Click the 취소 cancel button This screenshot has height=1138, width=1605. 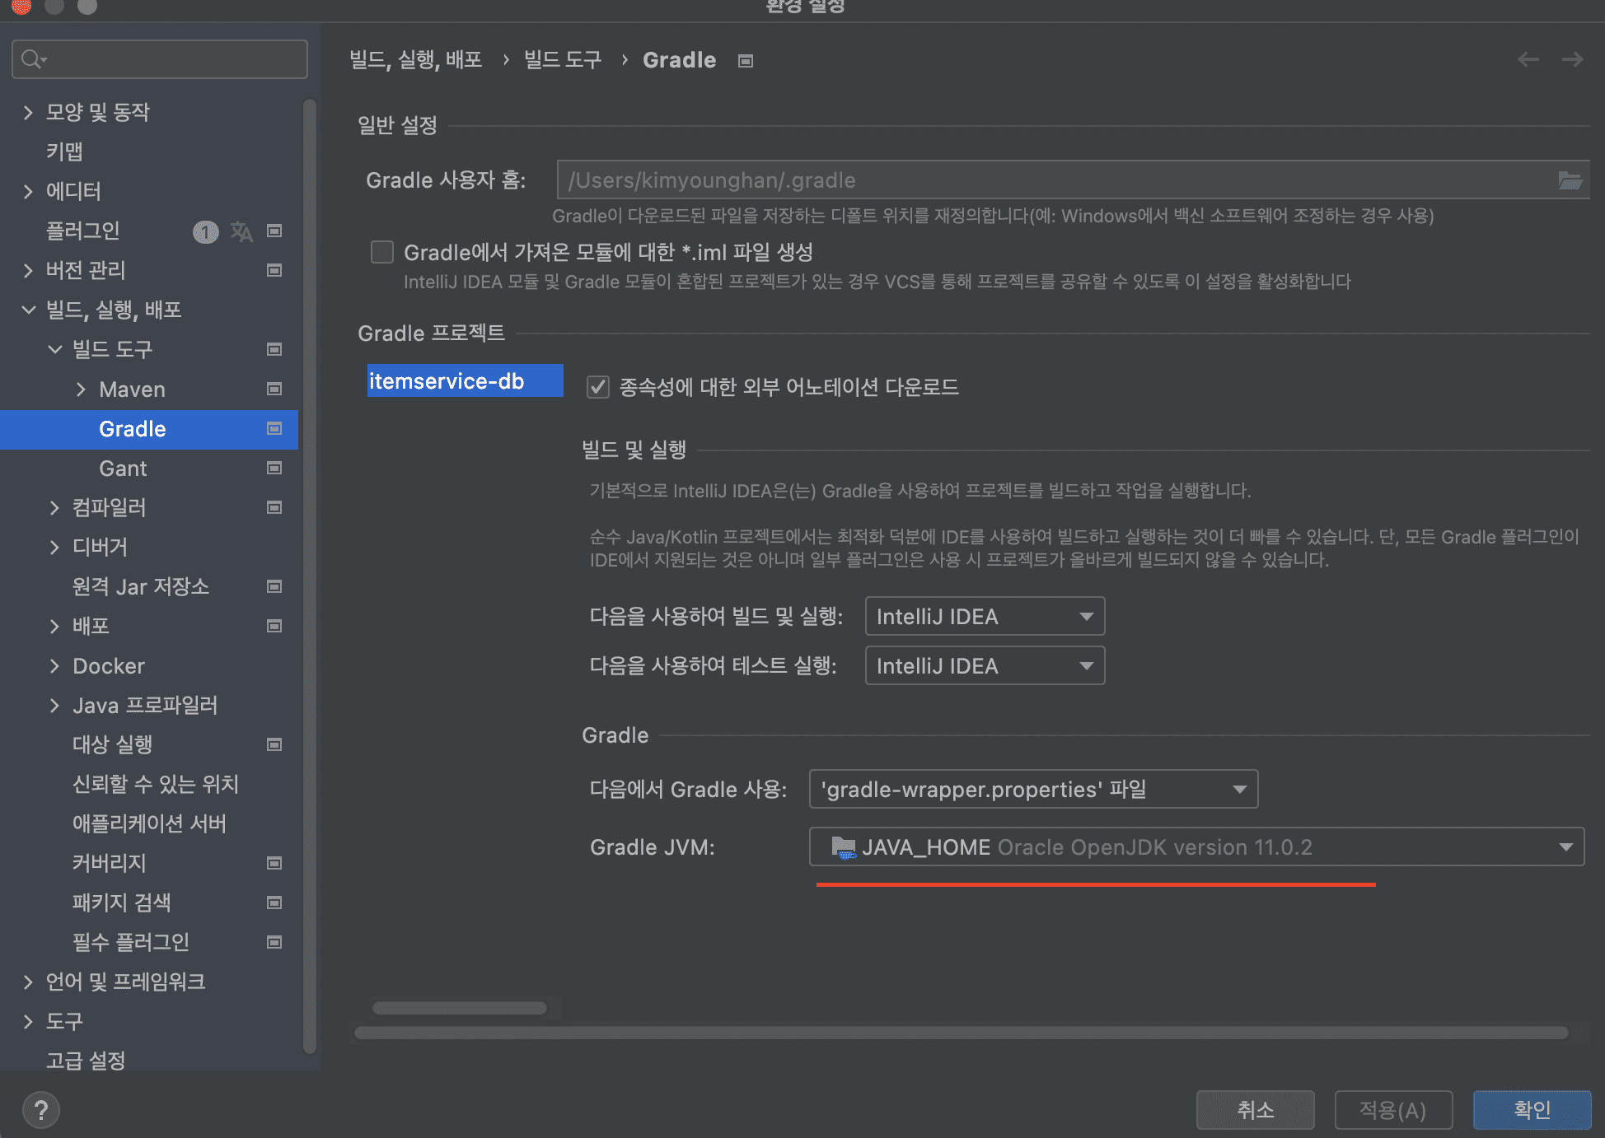pyautogui.click(x=1255, y=1110)
